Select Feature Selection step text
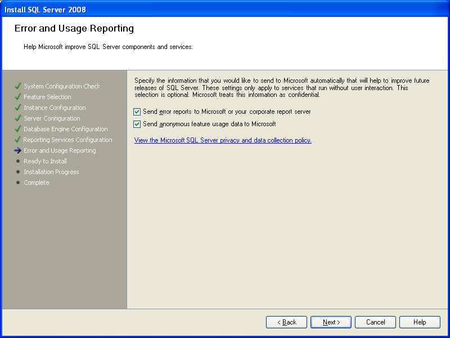450x338 pixels. (47, 97)
